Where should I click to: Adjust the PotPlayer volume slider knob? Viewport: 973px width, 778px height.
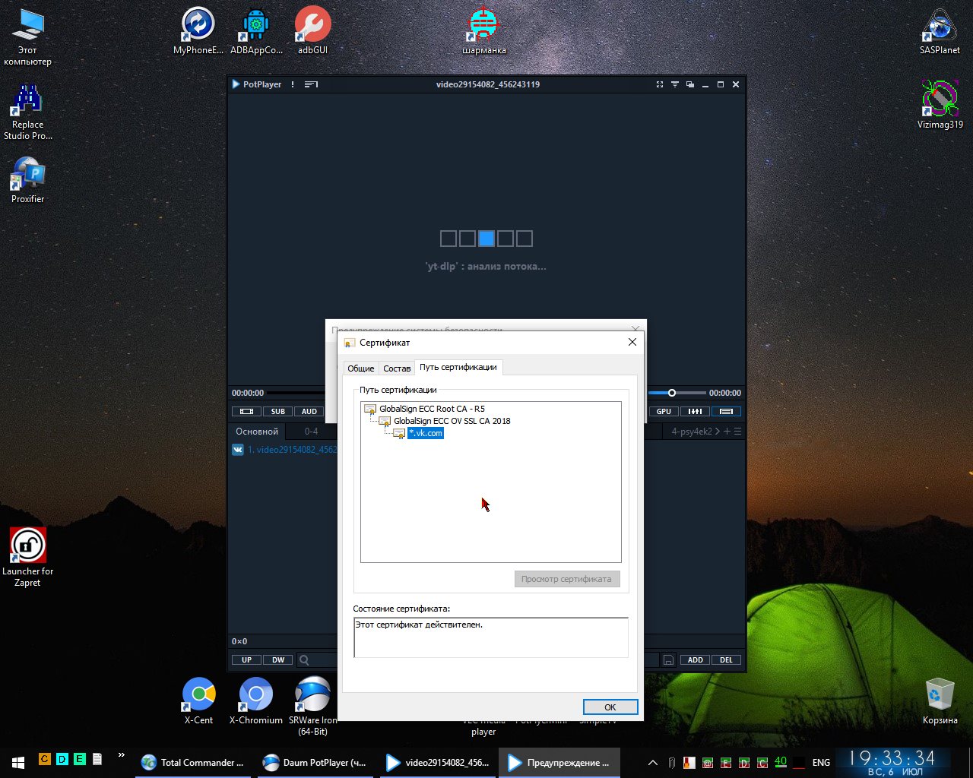(x=671, y=393)
